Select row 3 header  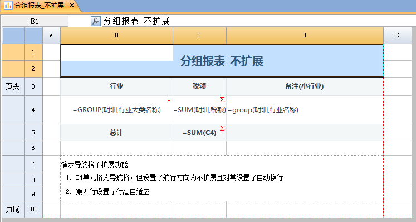pyautogui.click(x=33, y=86)
